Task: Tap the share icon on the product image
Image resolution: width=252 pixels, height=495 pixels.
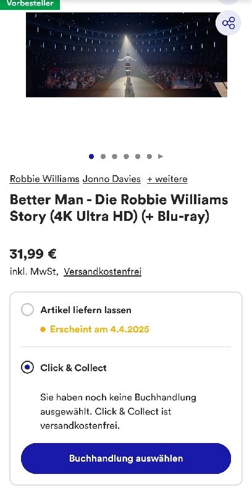Action: (229, 23)
